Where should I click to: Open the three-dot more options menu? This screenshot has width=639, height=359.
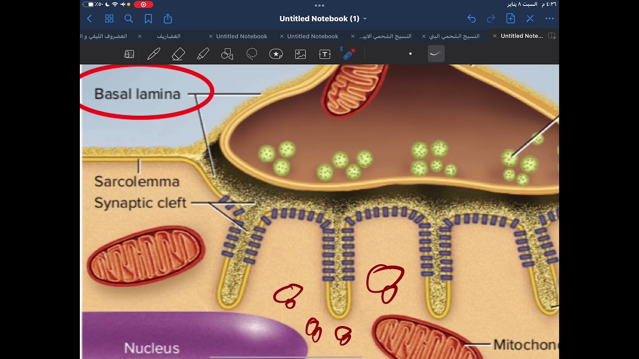pos(550,19)
